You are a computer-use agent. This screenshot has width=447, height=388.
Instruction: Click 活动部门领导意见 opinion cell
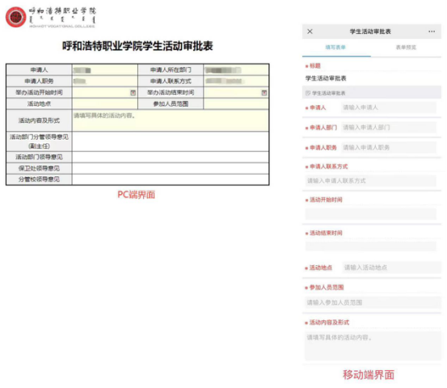171,157
